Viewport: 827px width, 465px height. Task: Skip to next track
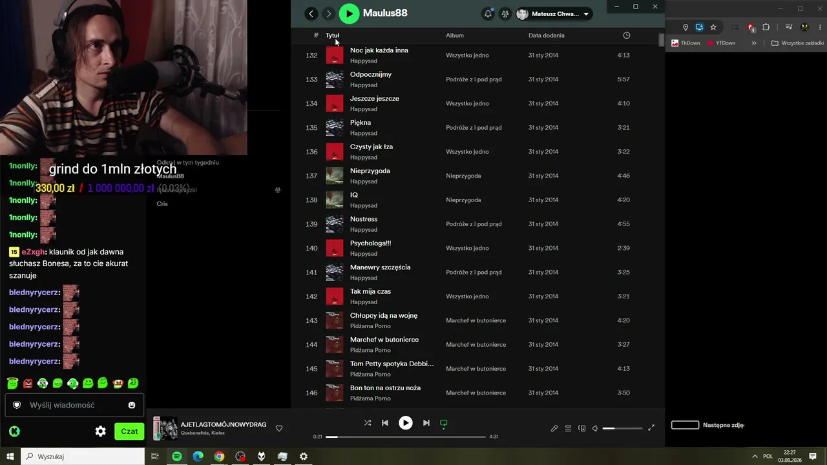point(426,423)
